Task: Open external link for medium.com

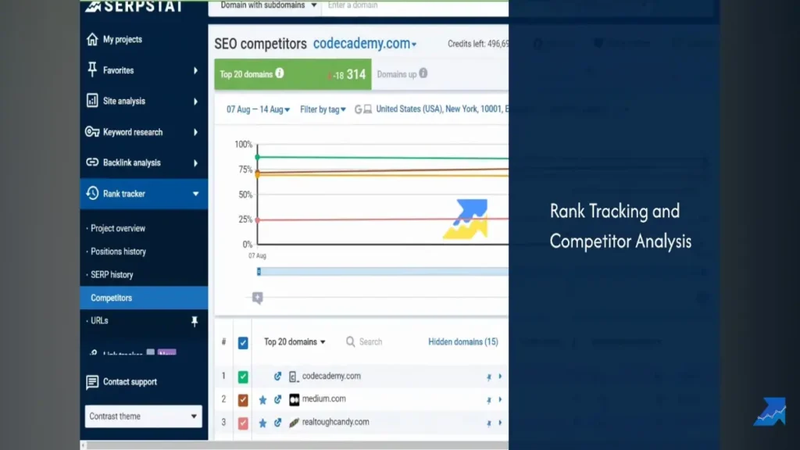Action: pyautogui.click(x=277, y=399)
